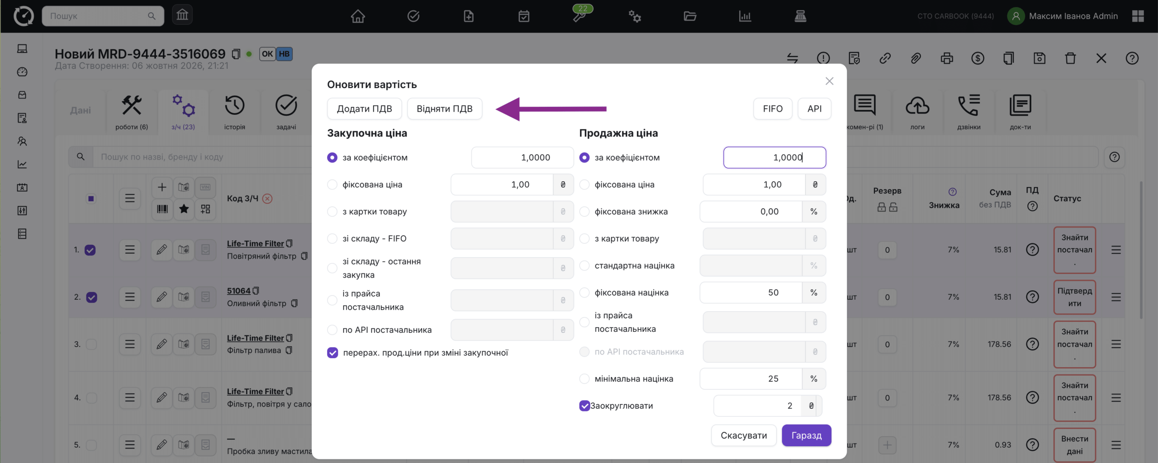
Task: Switch to the 'дзвінки' tab
Action: 969,112
